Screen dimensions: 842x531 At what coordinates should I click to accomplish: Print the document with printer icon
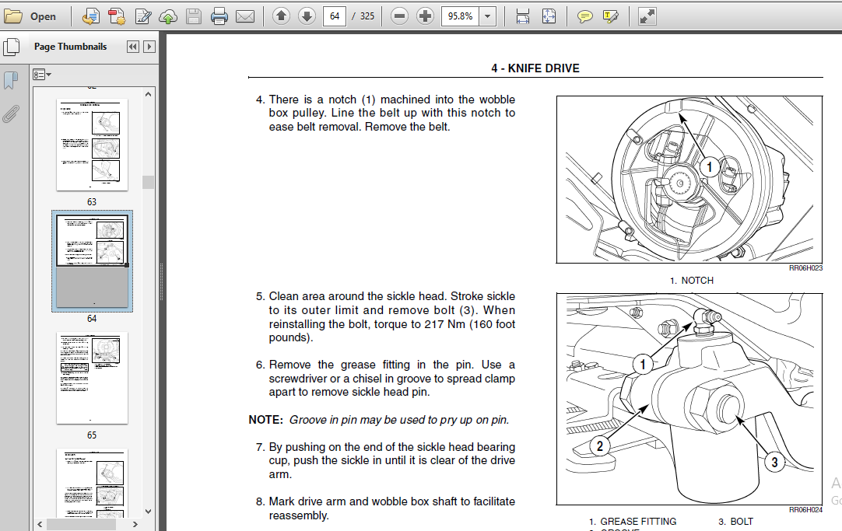coord(219,16)
